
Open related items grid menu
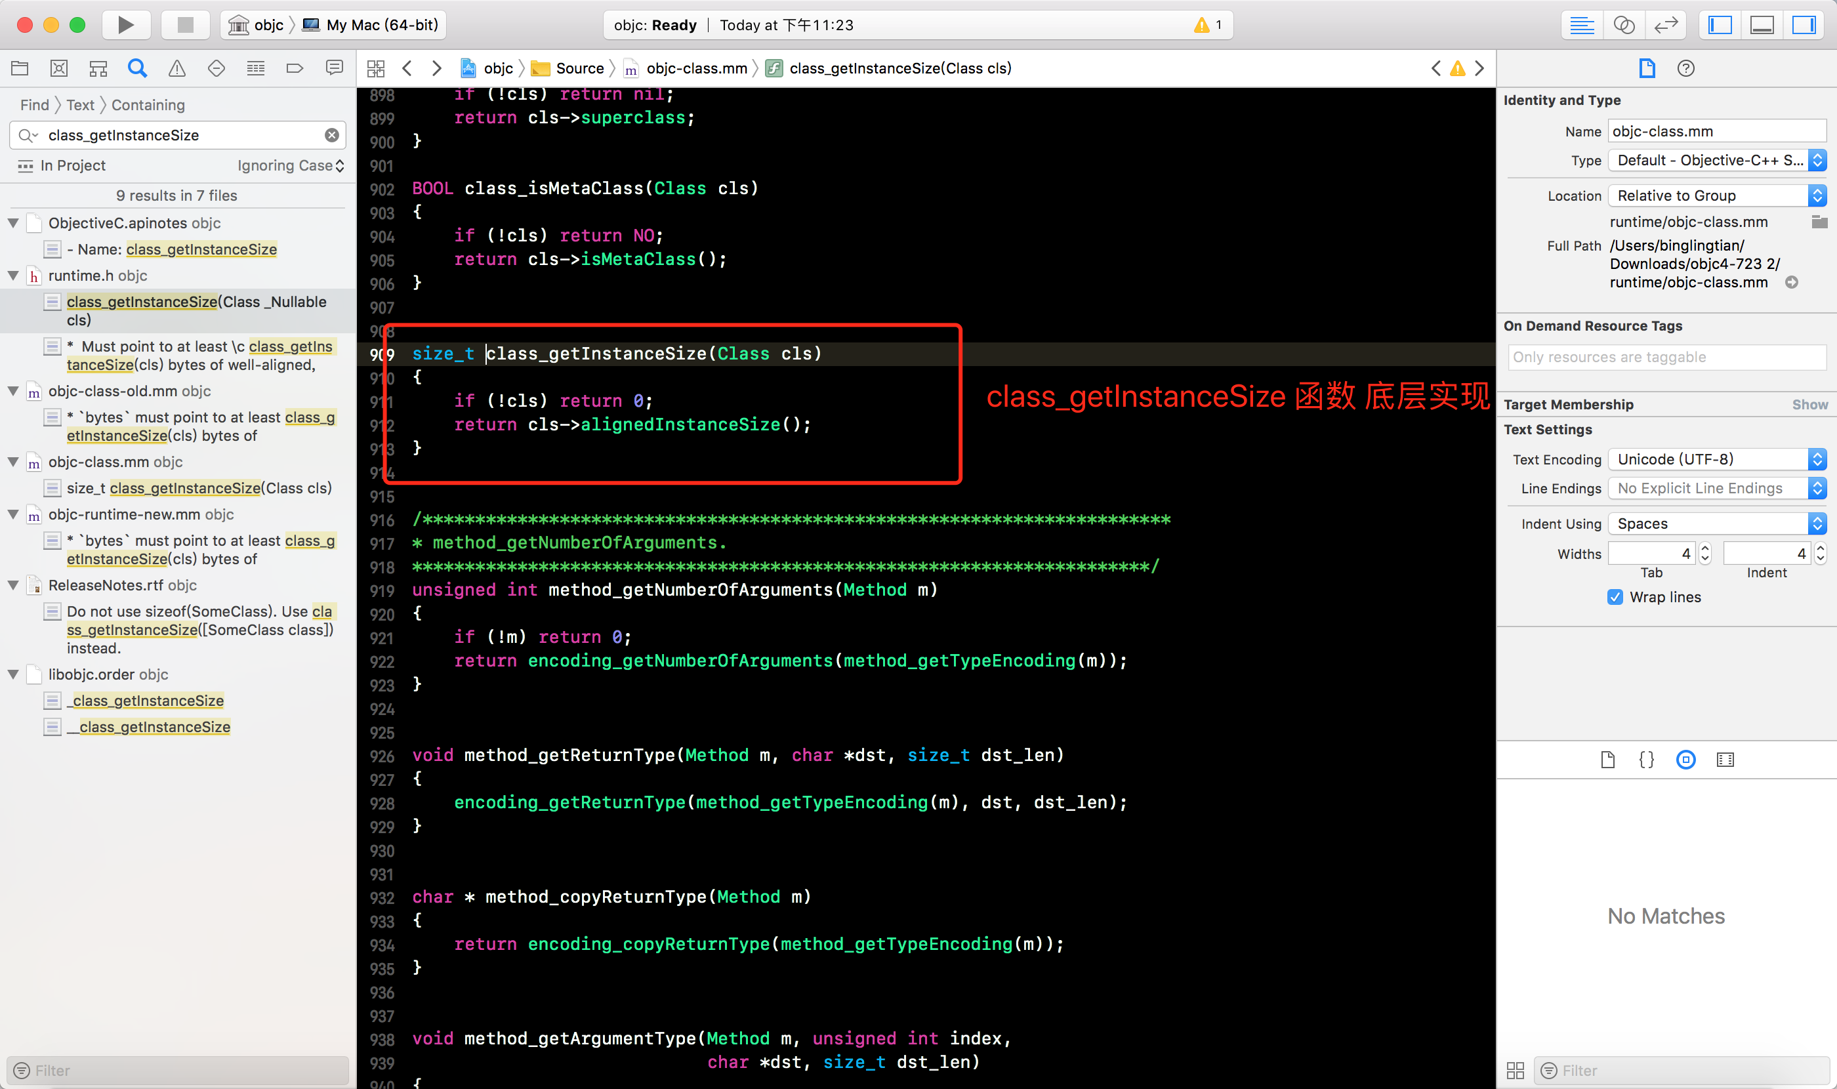(x=376, y=68)
